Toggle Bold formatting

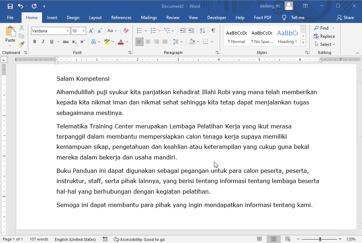(x=35, y=42)
